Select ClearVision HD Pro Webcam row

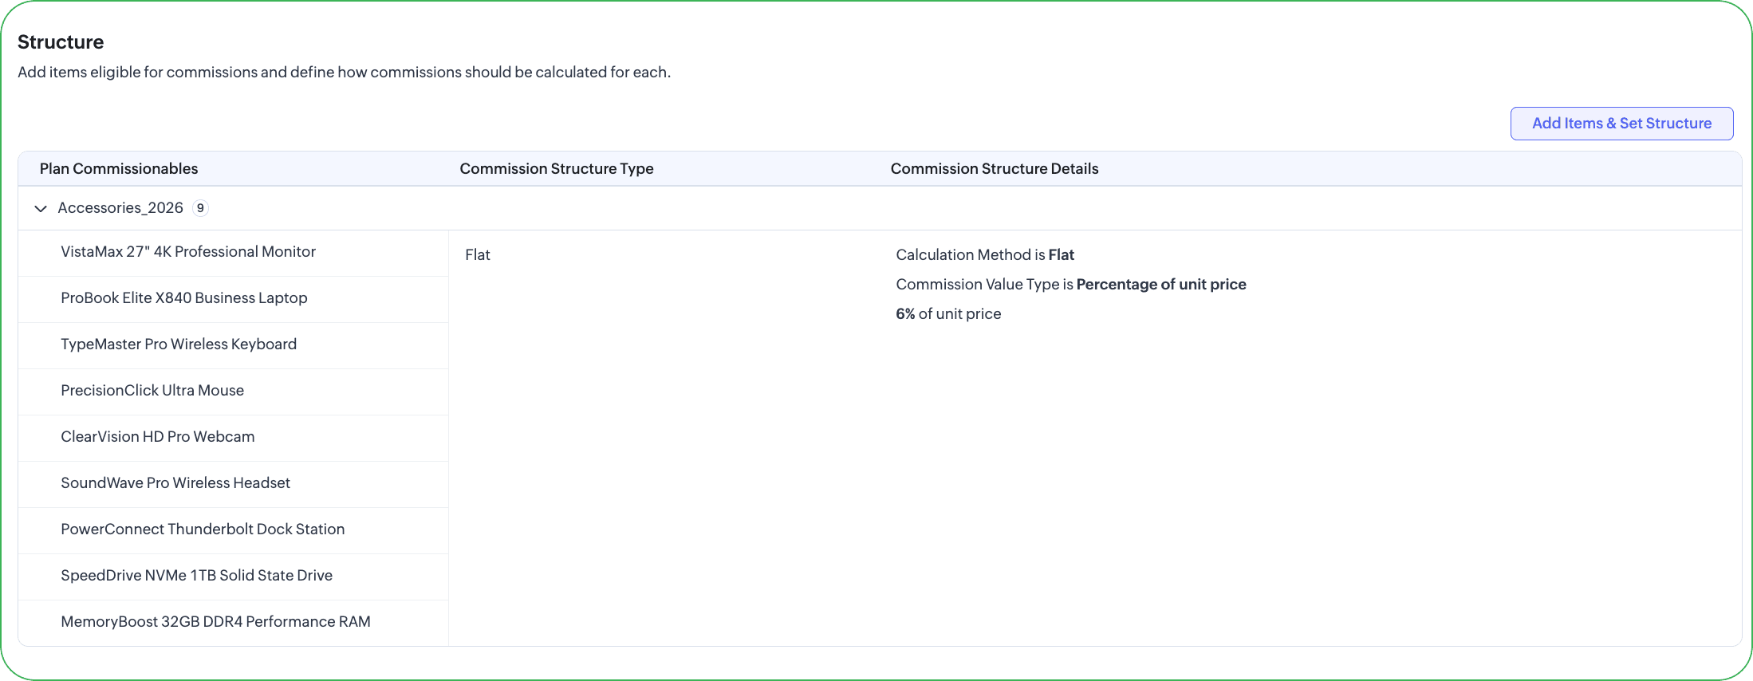click(234, 438)
